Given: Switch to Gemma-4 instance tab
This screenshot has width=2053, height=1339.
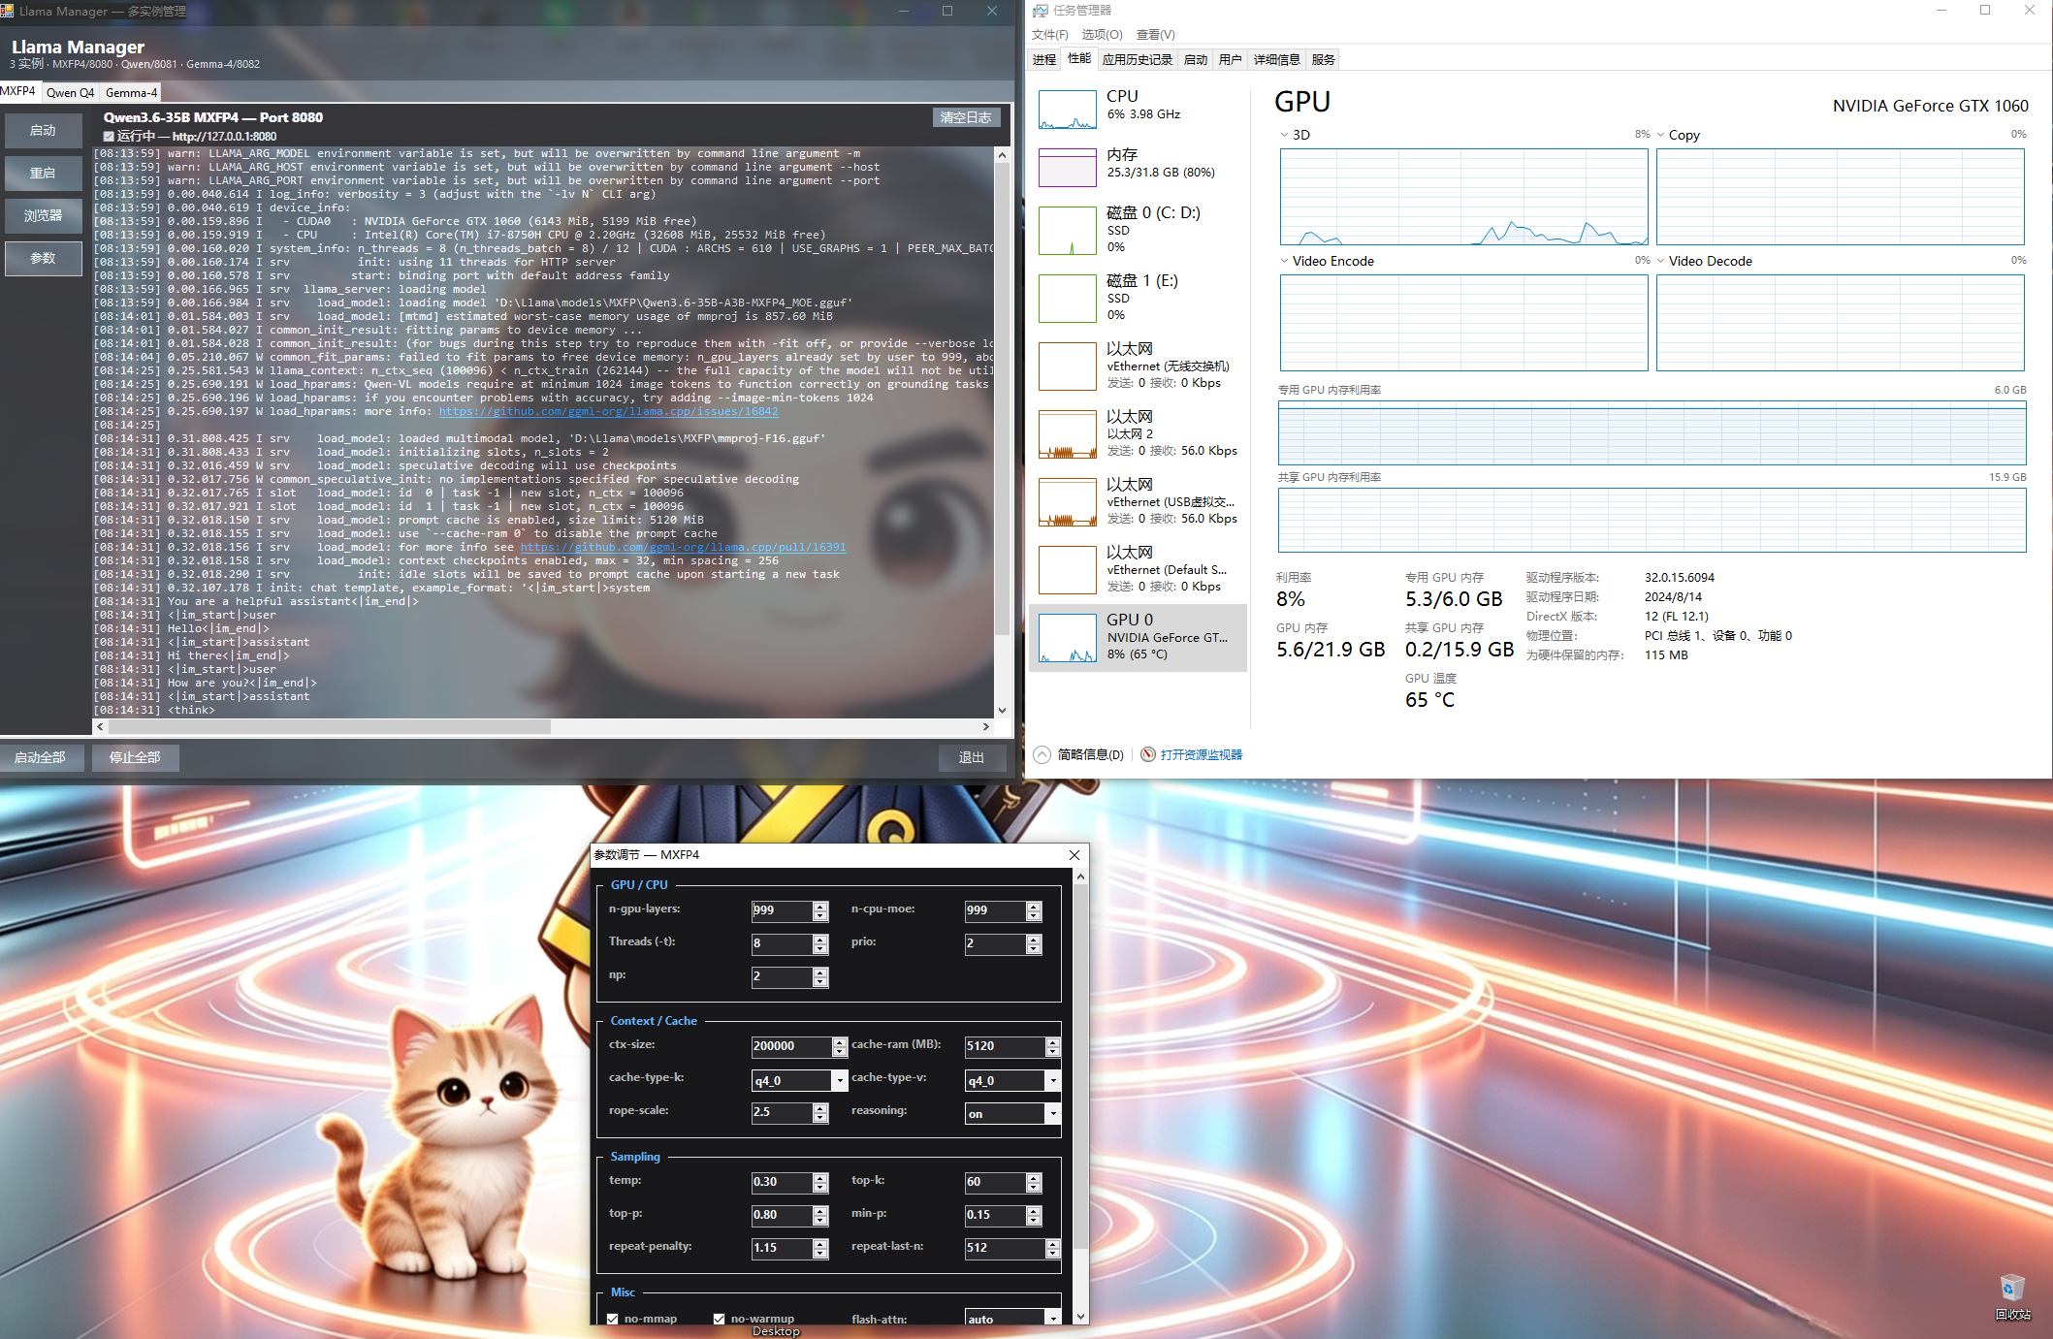Looking at the screenshot, I should coord(131,93).
